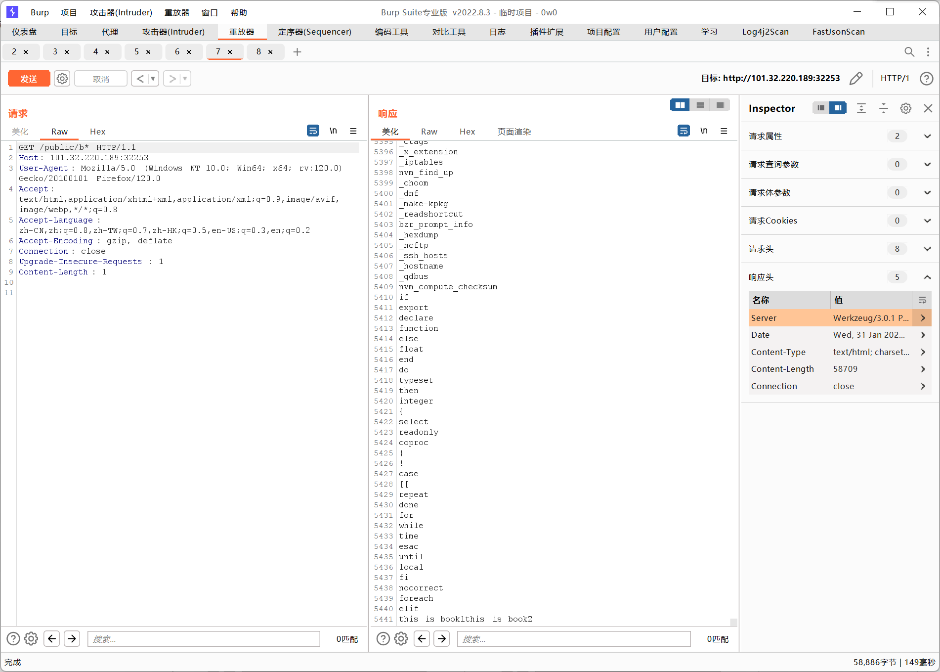This screenshot has width=940, height=672.
Task: Open the previous history dropdown arrow
Action: tap(153, 79)
